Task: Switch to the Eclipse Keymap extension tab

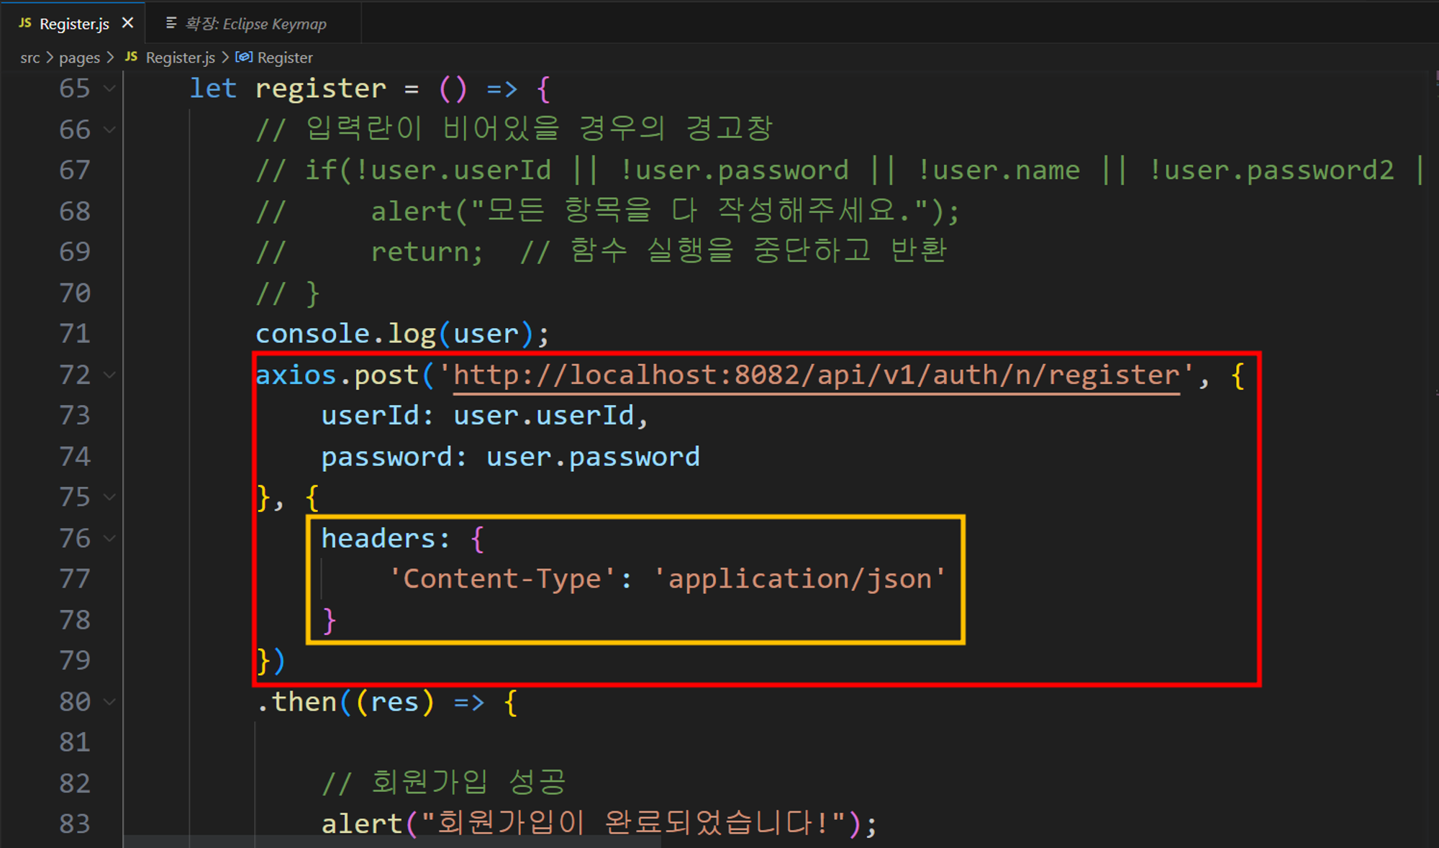Action: click(255, 24)
